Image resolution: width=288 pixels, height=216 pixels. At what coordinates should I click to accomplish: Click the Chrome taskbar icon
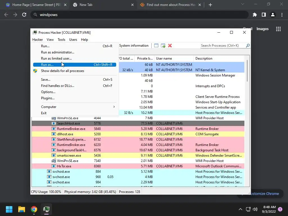[34, 209]
